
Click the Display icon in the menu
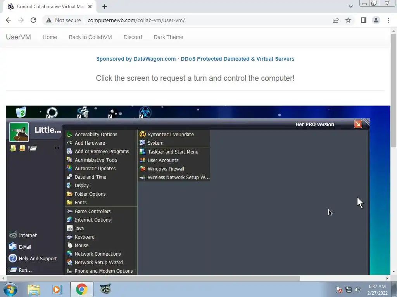coord(69,185)
